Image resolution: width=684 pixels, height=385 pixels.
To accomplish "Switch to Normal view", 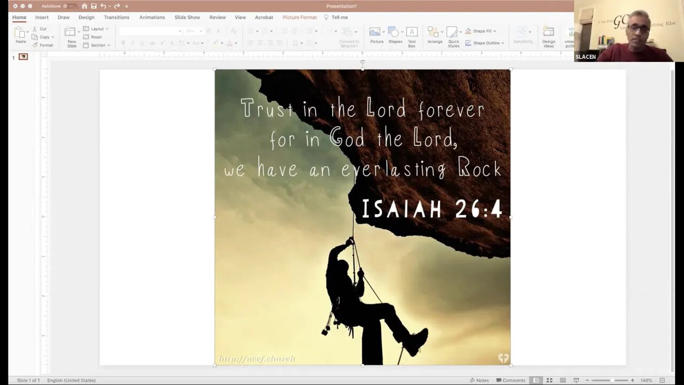I will coord(536,380).
